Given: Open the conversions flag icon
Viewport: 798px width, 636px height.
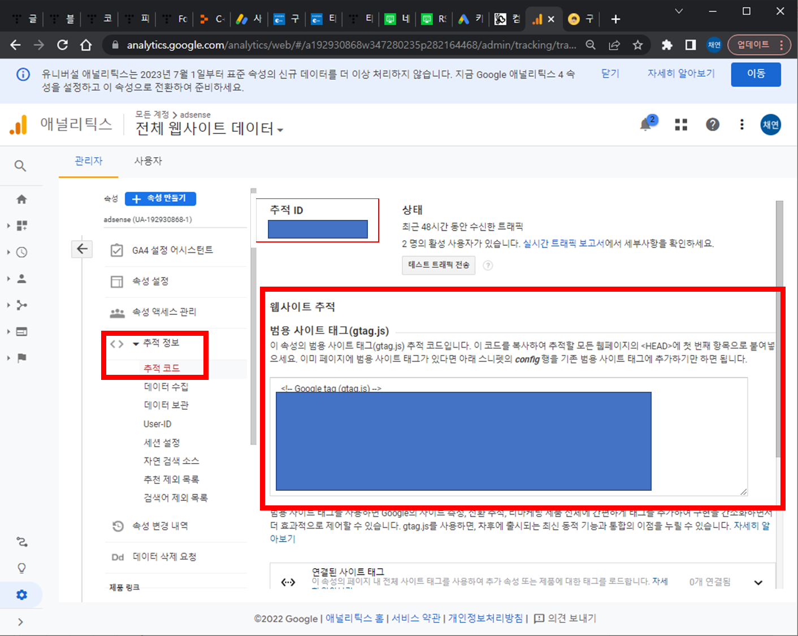Looking at the screenshot, I should pos(21,358).
